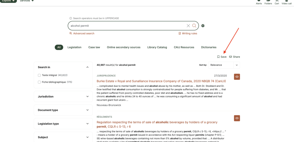
Task: Open Burke Estate v Royal and Sunalliance case
Action: [161, 81]
